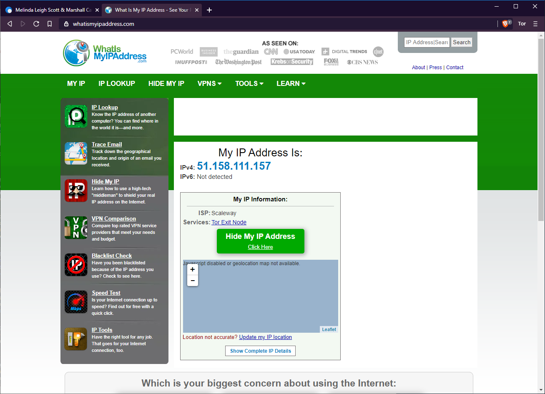Expand the LEARN dropdown menu
Screen dimensions: 545x394
tap(291, 83)
